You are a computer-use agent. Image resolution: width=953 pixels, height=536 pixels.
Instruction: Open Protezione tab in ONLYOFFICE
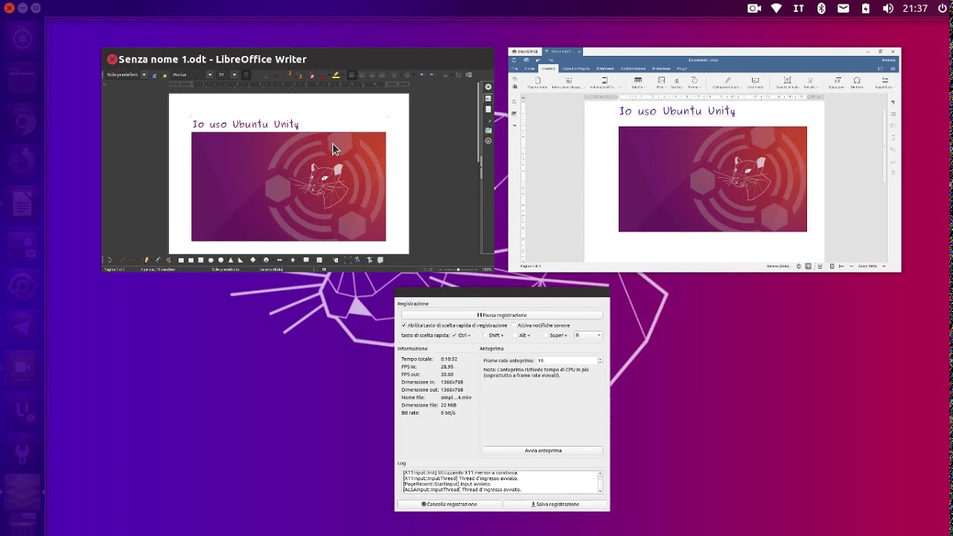(x=661, y=68)
